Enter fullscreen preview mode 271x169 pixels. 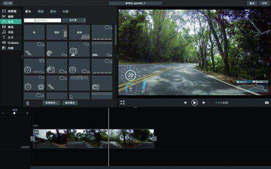[x=122, y=103]
